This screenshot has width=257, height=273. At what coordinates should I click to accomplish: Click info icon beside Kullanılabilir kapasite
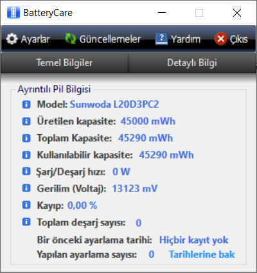click(x=26, y=155)
